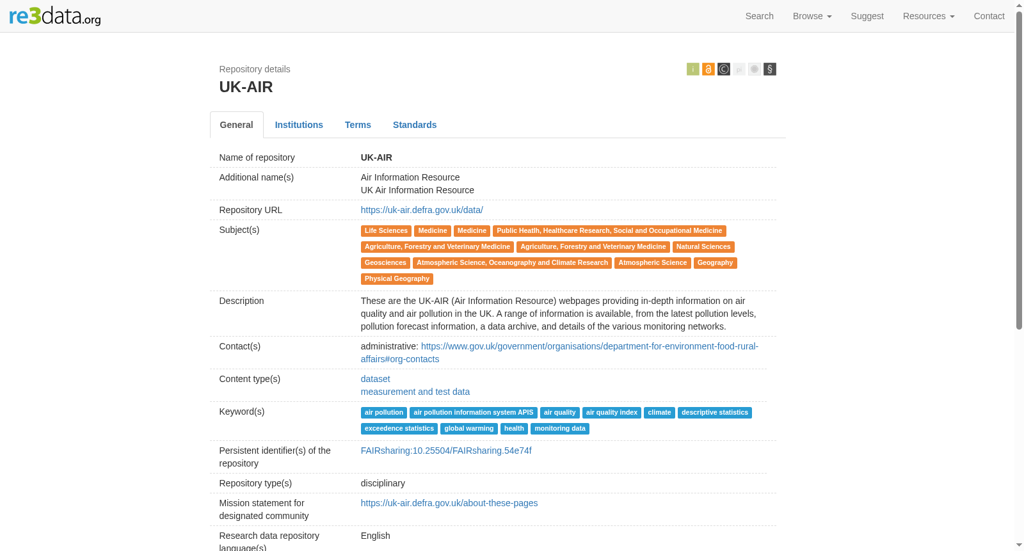Click the 'Repository details' heading label
Viewport: 1024px width, 551px height.
tap(255, 69)
